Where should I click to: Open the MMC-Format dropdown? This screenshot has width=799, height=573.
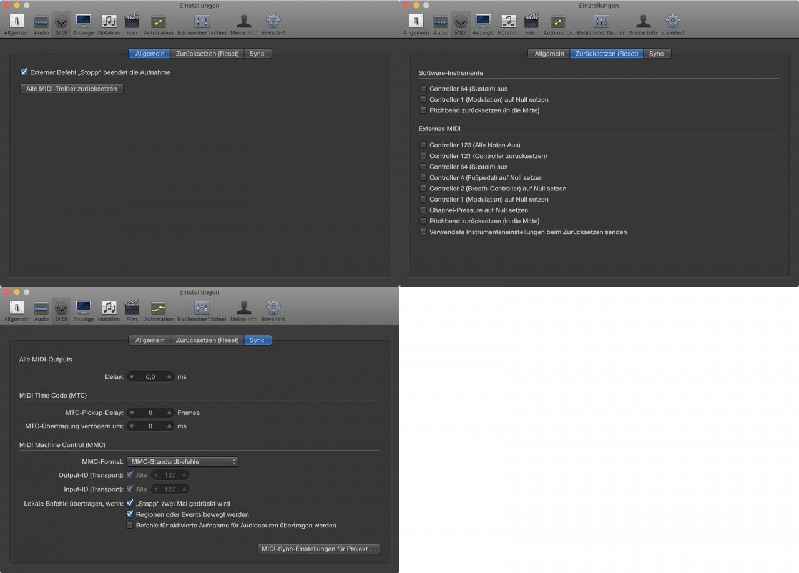pyautogui.click(x=182, y=462)
